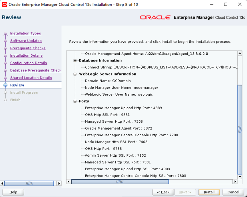The image size is (247, 197).
Task: Collapse the Ports tree node
Action: (x=75, y=101)
